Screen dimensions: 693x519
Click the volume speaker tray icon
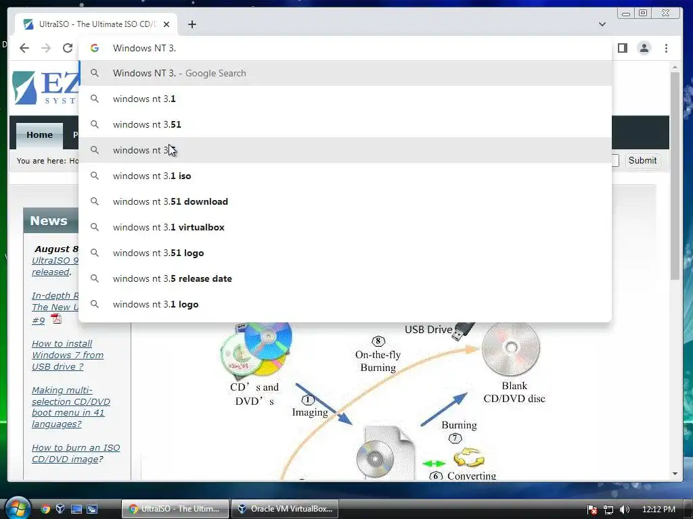pos(625,510)
